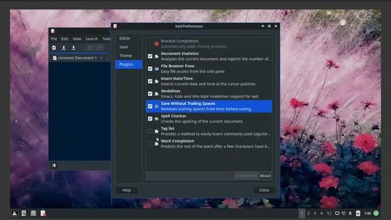
Task: Select workspace 1 in the panel
Action: click(x=302, y=213)
